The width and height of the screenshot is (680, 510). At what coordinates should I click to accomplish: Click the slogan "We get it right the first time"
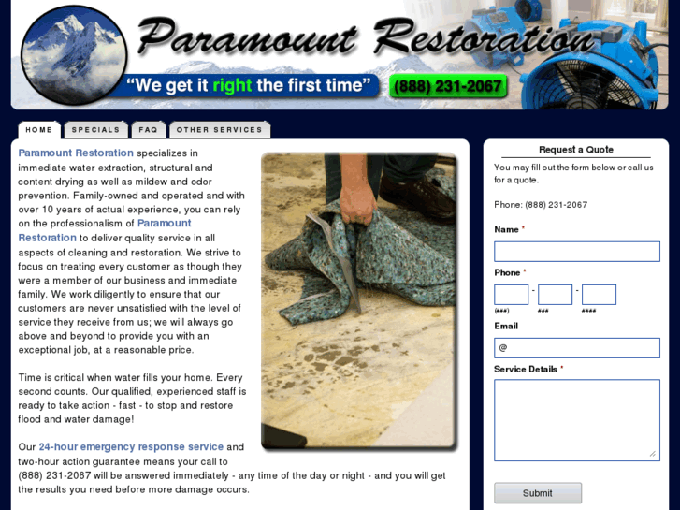pos(249,85)
